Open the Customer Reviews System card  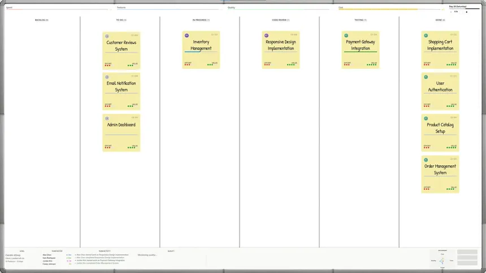pos(121,50)
